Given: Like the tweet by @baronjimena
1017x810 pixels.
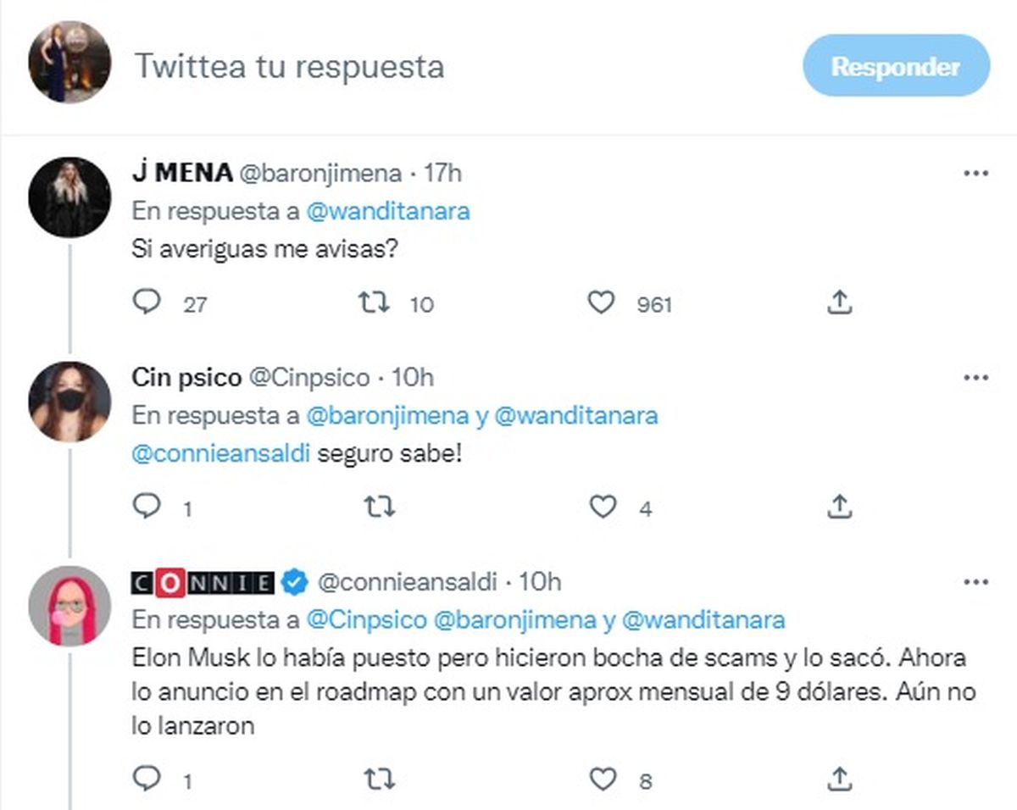Looking at the screenshot, I should point(601,302).
